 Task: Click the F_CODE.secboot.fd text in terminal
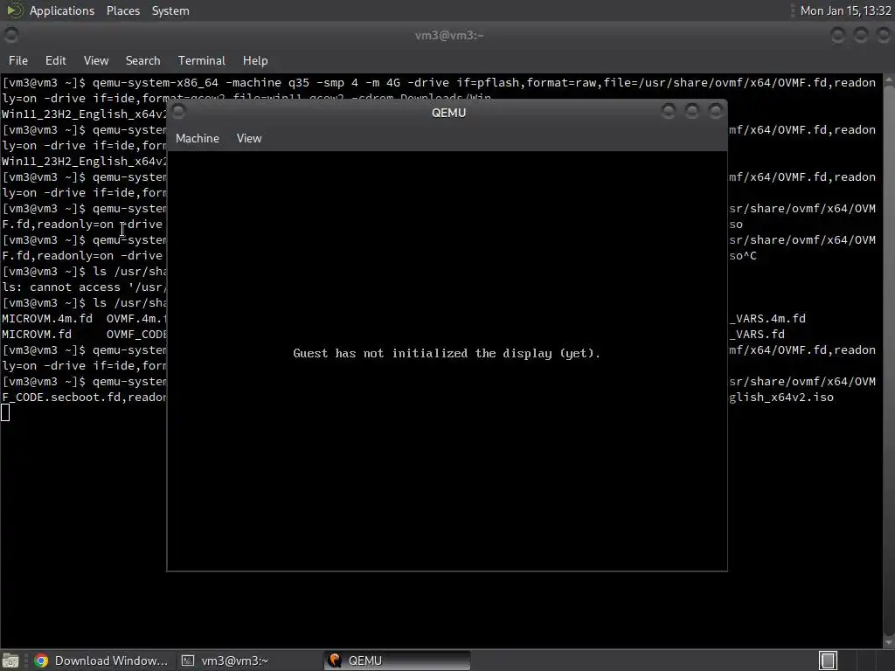pos(62,398)
